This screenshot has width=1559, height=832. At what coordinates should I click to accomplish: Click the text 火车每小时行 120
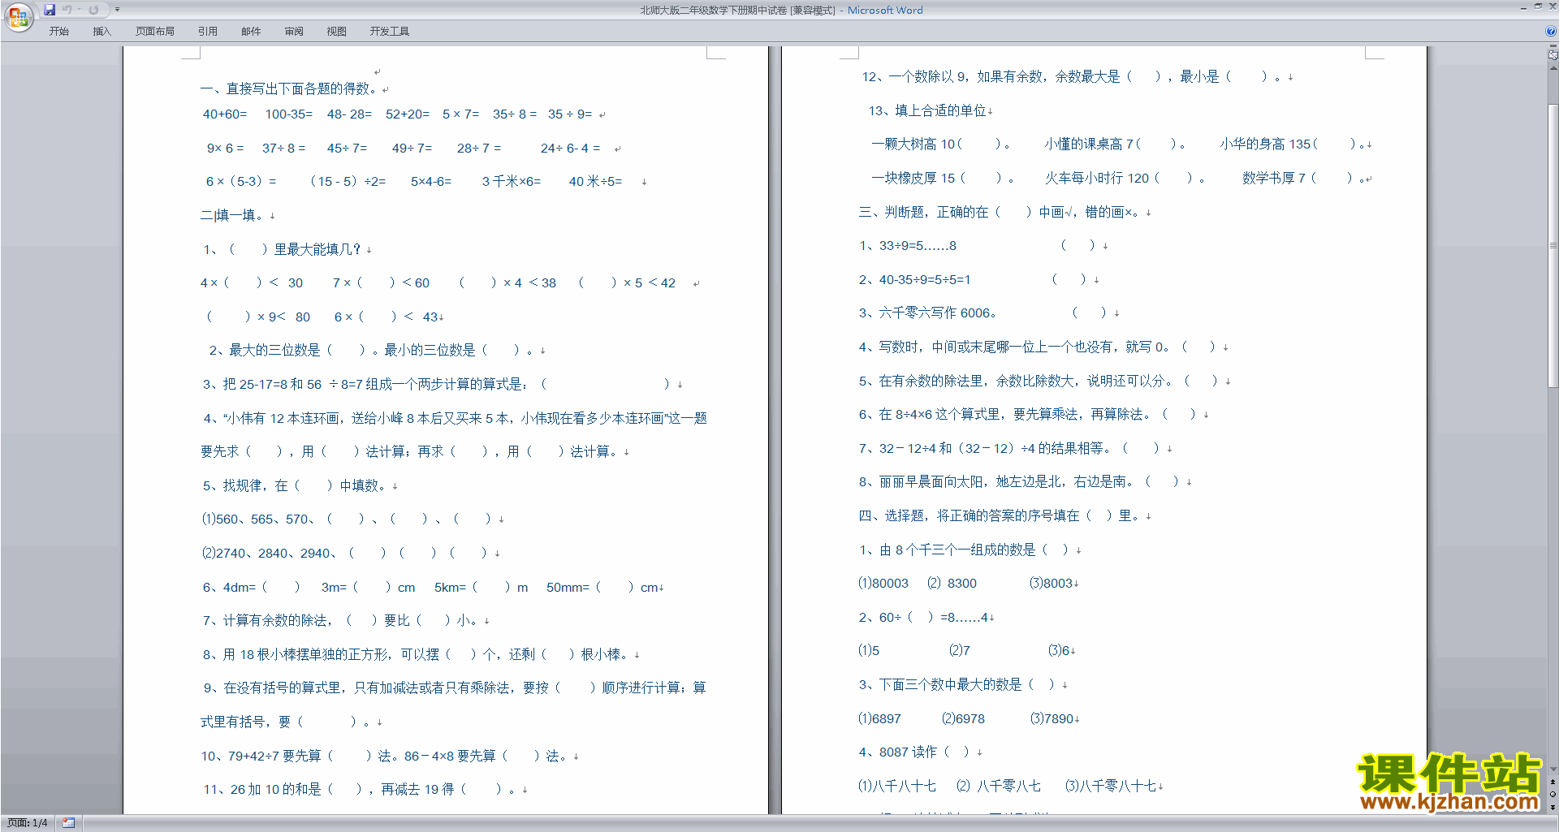(x=1097, y=179)
